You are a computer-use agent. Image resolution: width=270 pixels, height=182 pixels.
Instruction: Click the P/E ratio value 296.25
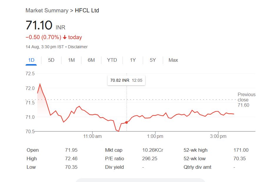(150, 159)
